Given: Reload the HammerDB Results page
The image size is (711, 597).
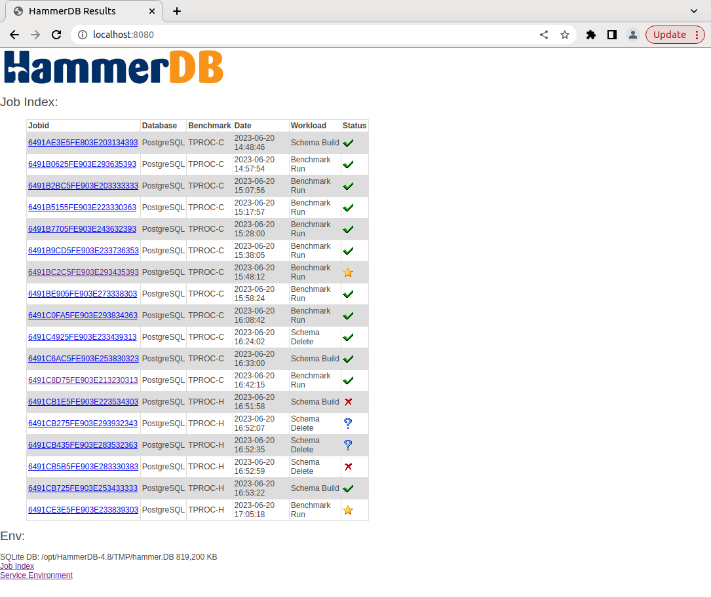Looking at the screenshot, I should 56,35.
